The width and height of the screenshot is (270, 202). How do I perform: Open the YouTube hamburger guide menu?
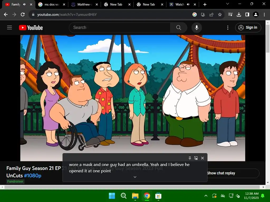pos(9,27)
